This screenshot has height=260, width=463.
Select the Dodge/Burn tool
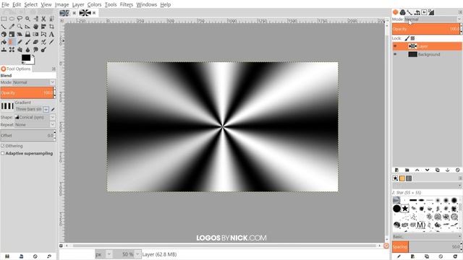tap(43, 50)
